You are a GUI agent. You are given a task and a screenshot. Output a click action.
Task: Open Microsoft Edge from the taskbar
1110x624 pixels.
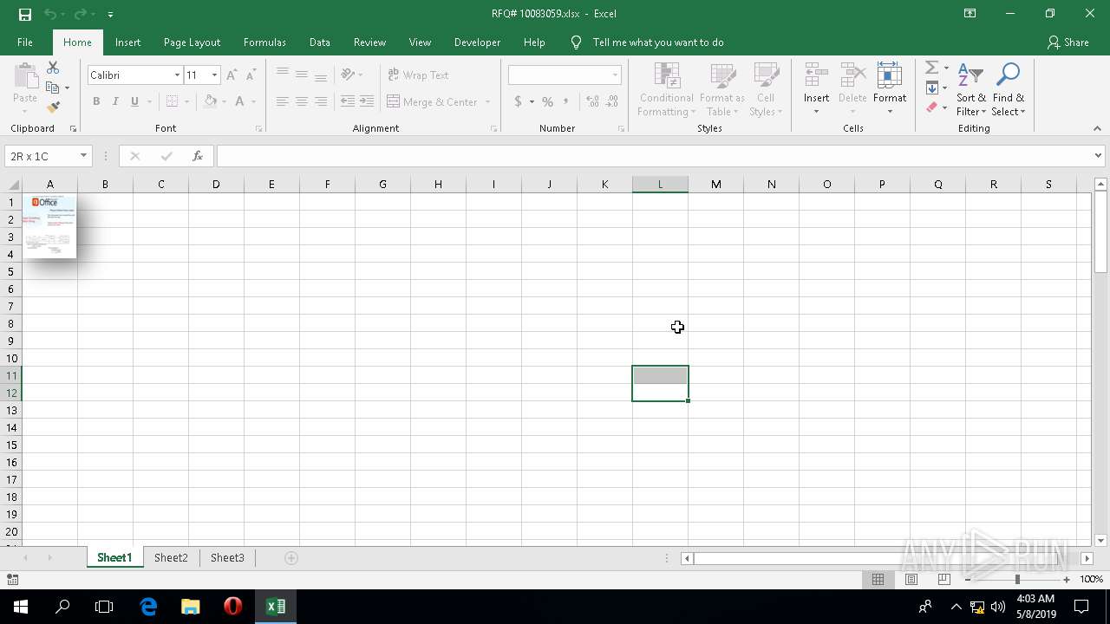148,607
